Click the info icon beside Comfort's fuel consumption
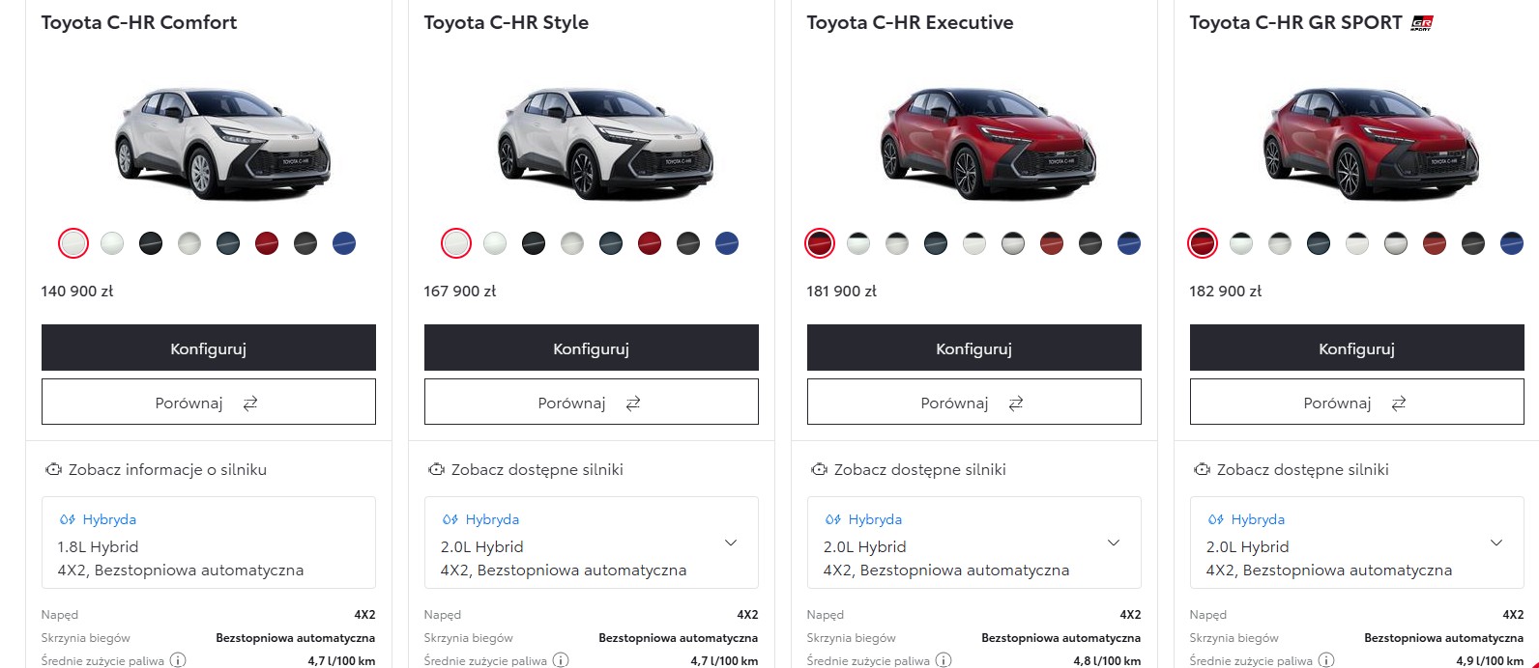The height and width of the screenshot is (668, 1539). (177, 661)
